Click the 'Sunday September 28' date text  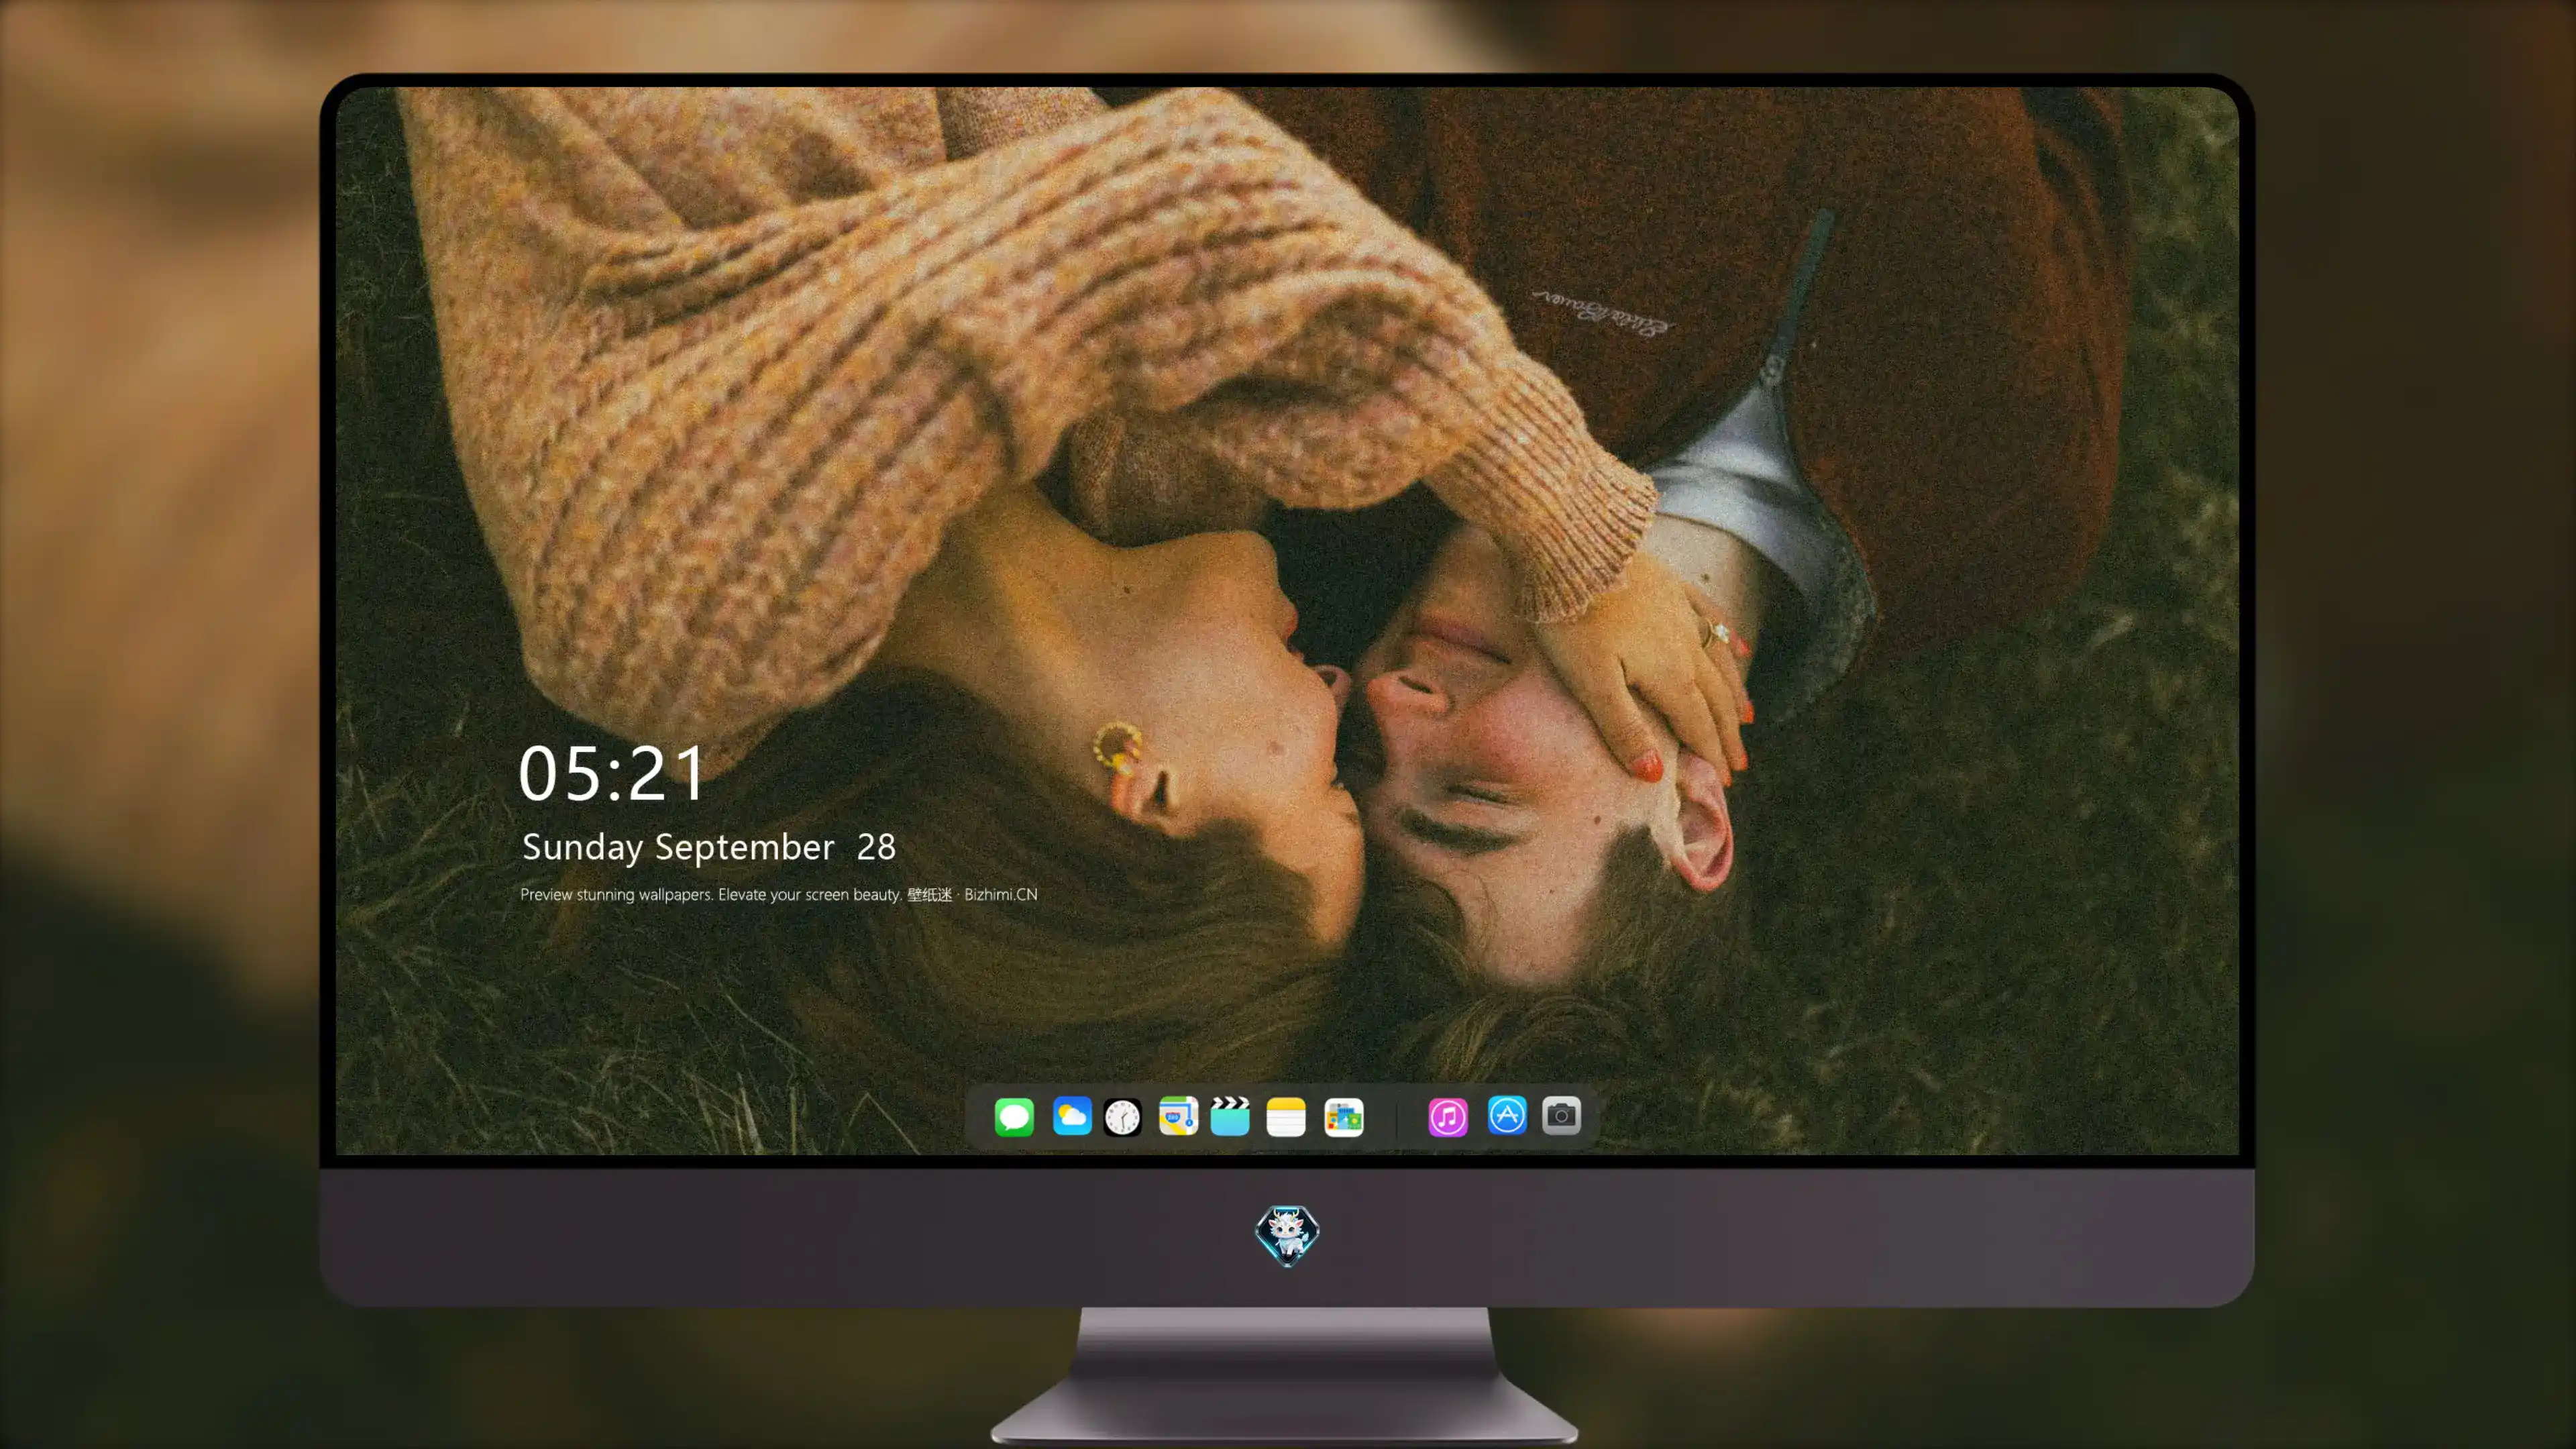click(709, 847)
